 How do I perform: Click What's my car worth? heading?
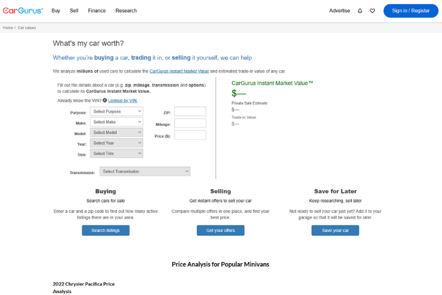(88, 44)
